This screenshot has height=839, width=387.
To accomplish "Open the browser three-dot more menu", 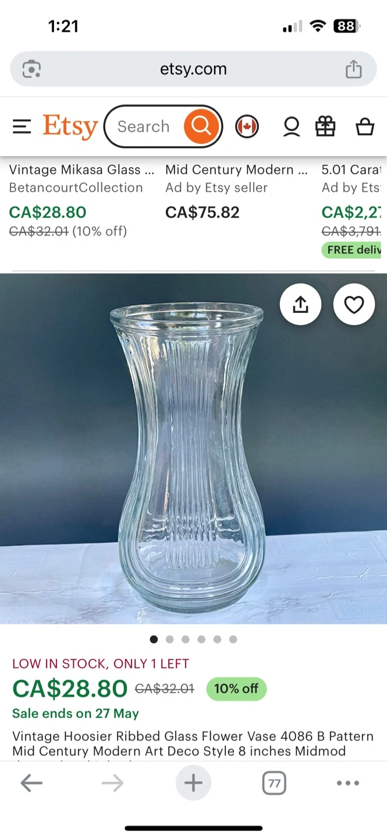I will (348, 784).
